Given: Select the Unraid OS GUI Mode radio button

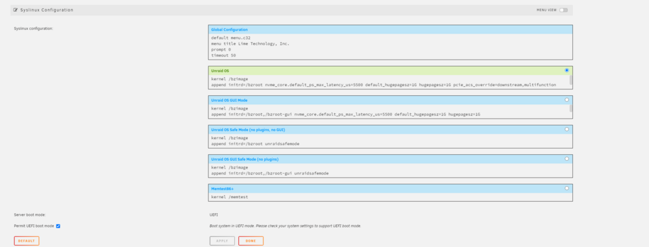Looking at the screenshot, I should [567, 100].
